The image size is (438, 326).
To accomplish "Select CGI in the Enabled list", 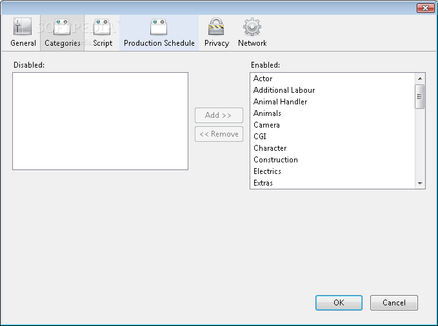I will click(332, 137).
